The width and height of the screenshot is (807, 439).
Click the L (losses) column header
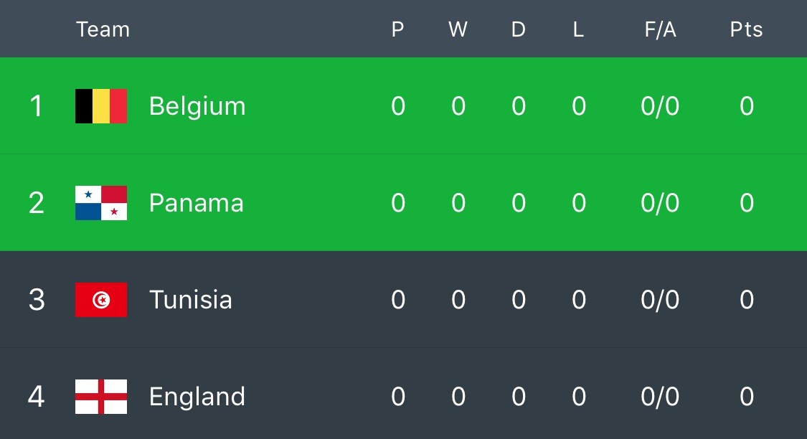[578, 29]
